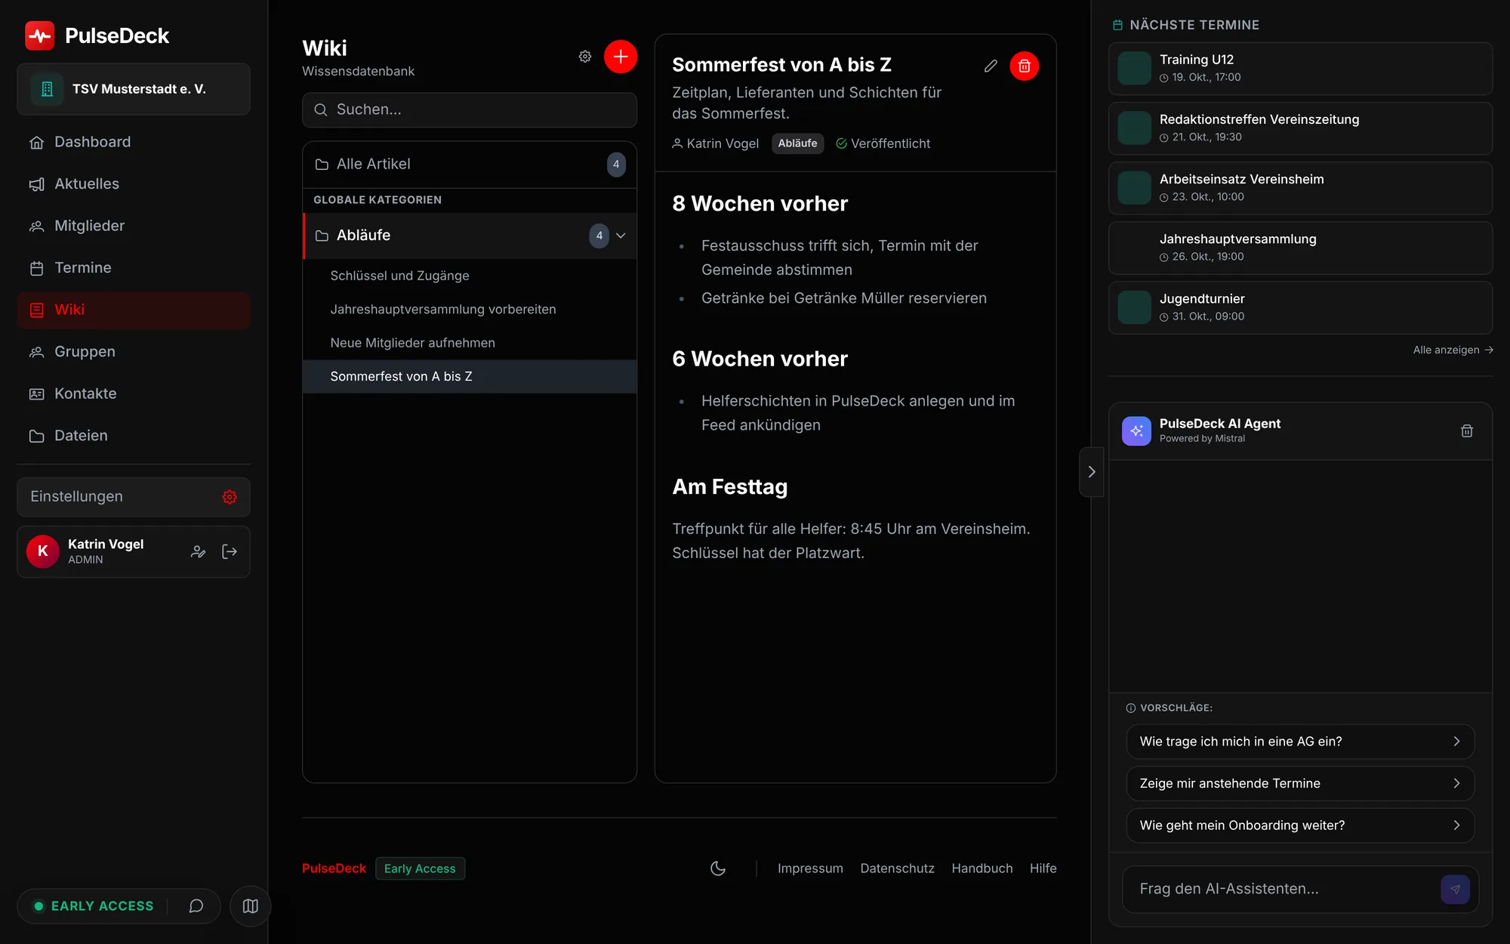Add a new wiki article with plus button

point(621,57)
